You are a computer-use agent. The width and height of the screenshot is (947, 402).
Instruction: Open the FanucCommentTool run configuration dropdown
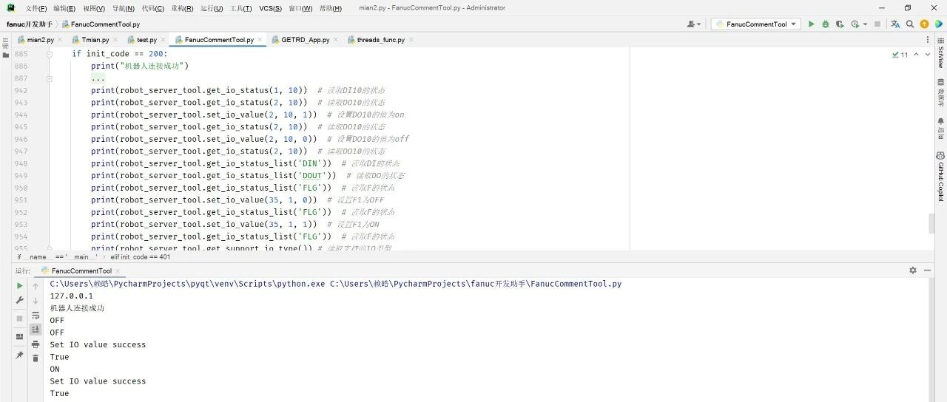756,24
